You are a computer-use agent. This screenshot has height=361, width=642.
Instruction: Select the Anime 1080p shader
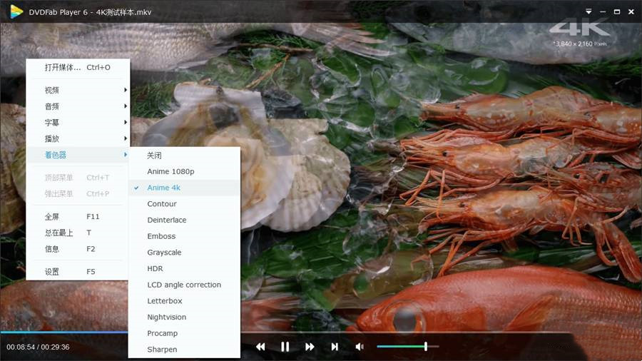point(184,171)
